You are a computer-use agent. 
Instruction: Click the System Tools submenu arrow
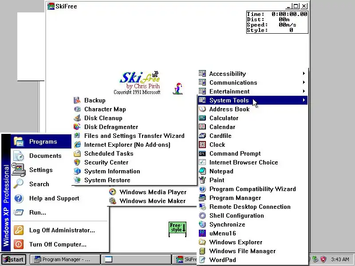point(304,100)
